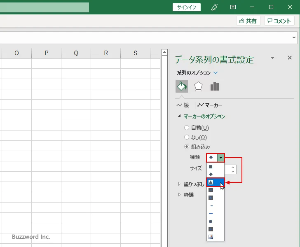Expand 系列のオプション dropdown chevron
Image resolution: width=300 pixels, height=247 pixels.
click(216, 73)
